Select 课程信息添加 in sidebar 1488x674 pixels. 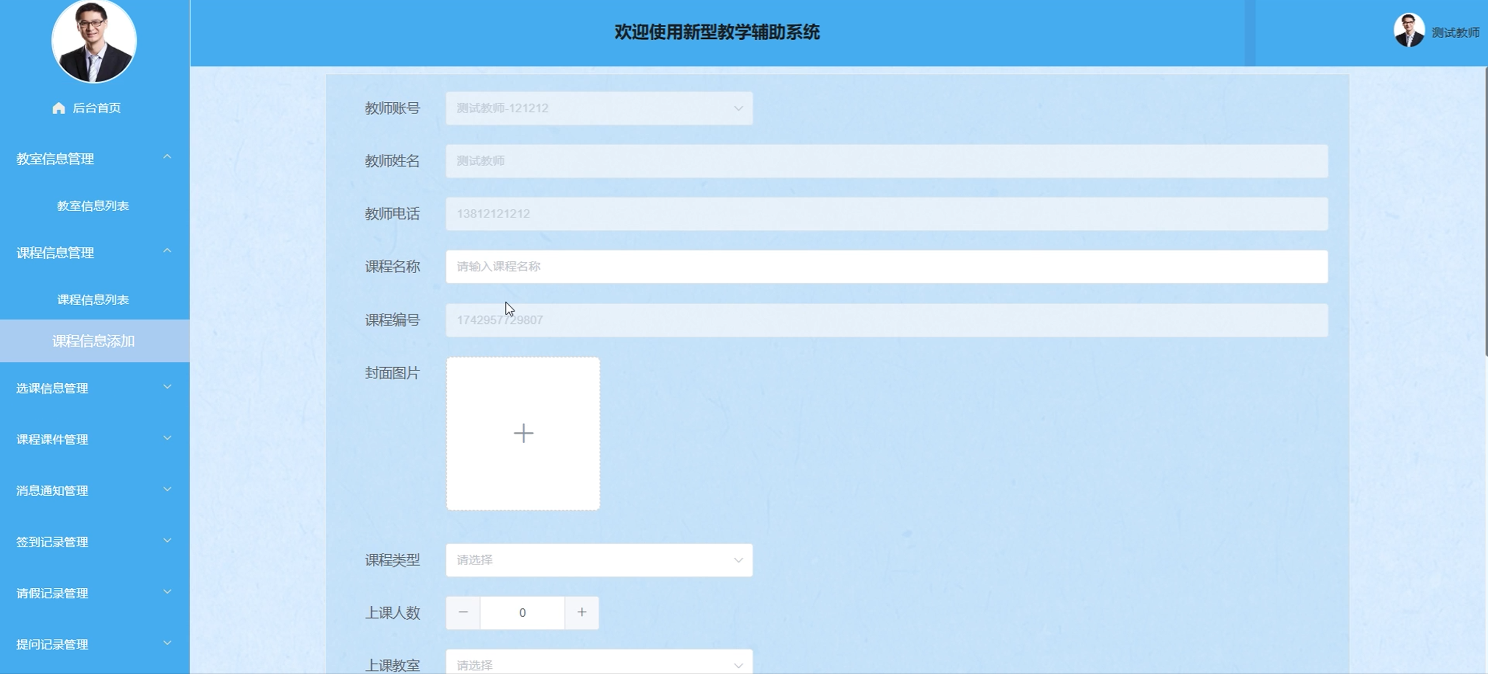[94, 341]
